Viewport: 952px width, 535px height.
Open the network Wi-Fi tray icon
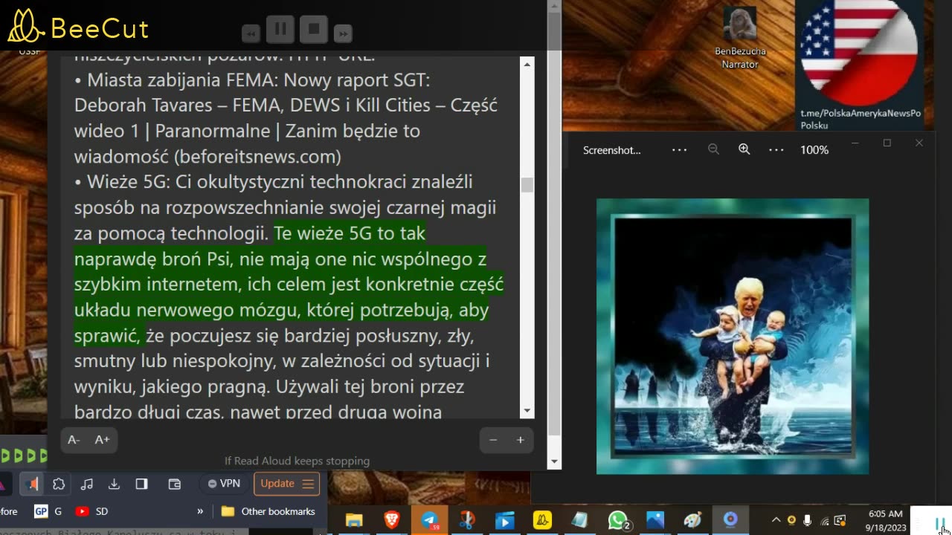[824, 520]
